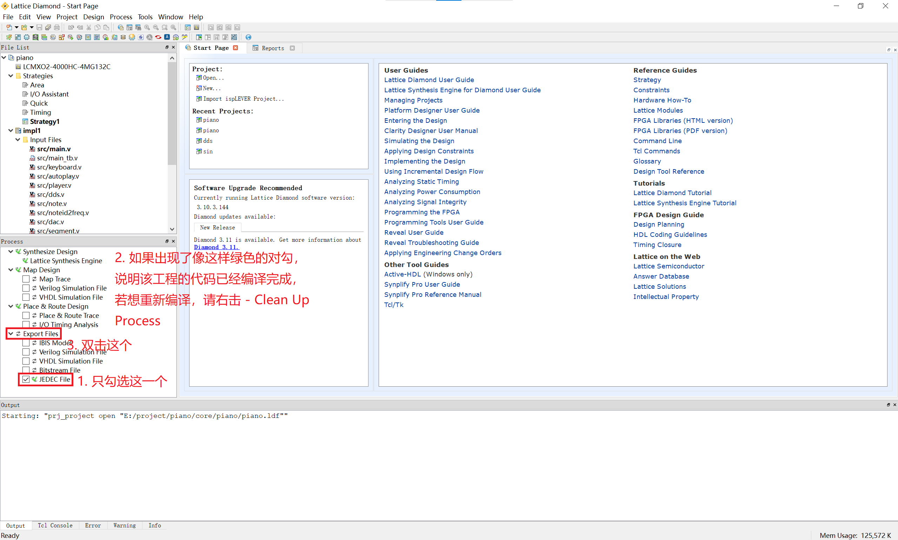Check Verilog Simulation File under Map Design
The image size is (898, 540).
26,288
